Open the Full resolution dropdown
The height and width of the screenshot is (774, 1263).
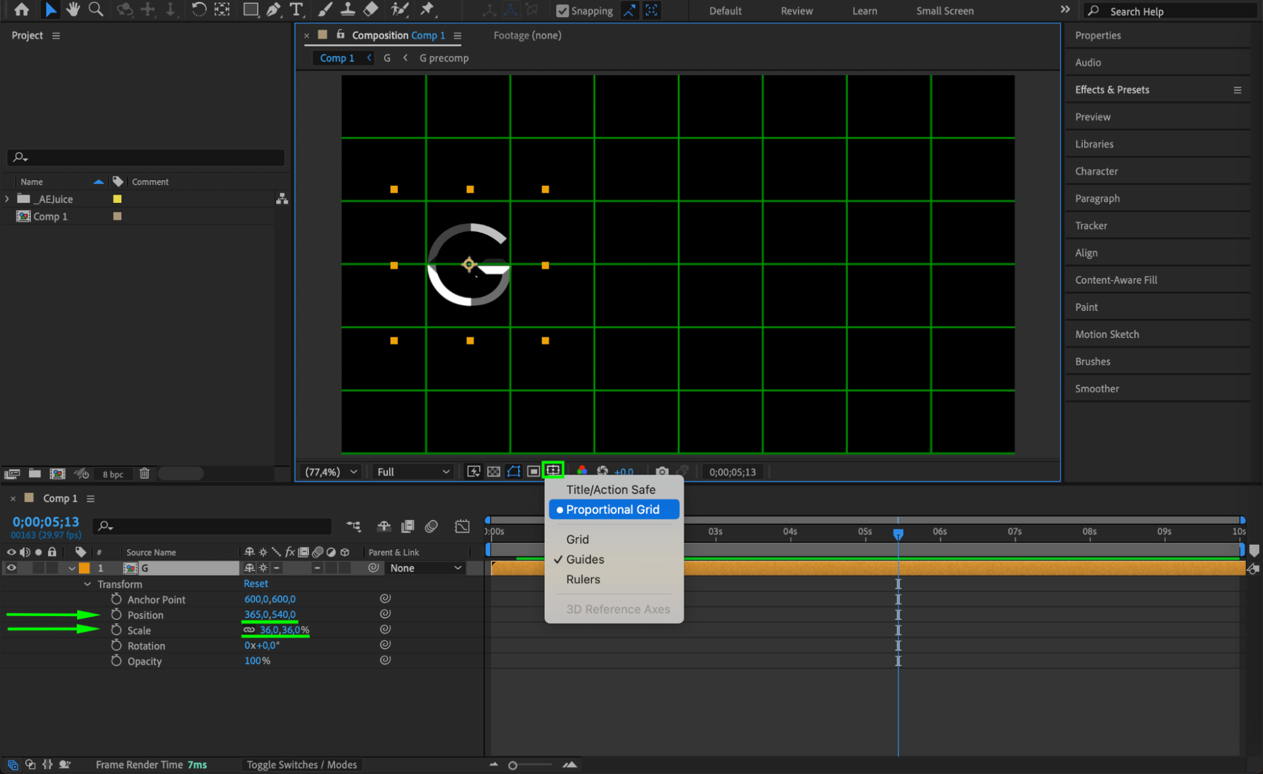pyautogui.click(x=413, y=471)
